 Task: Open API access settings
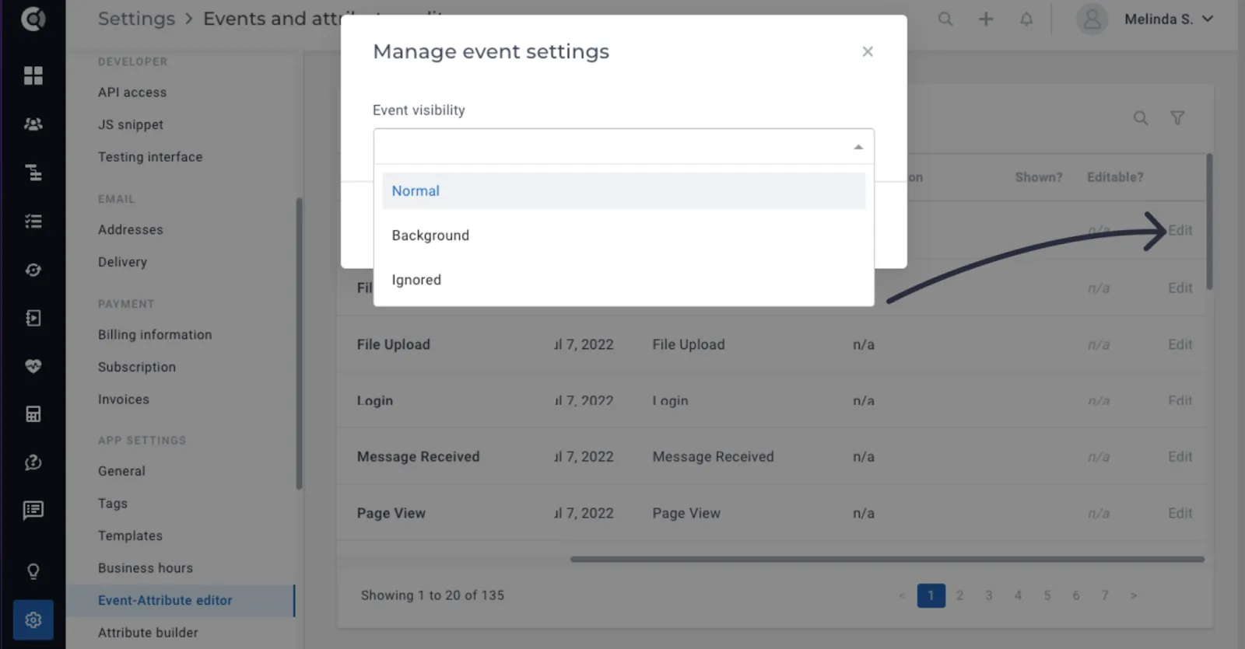(132, 92)
